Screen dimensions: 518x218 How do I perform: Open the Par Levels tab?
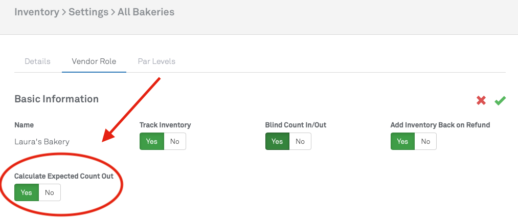click(156, 61)
